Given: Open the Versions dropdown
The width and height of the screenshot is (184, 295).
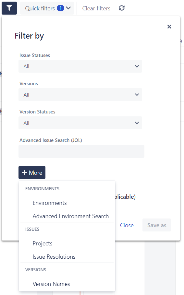Looking at the screenshot, I should click(x=80, y=95).
